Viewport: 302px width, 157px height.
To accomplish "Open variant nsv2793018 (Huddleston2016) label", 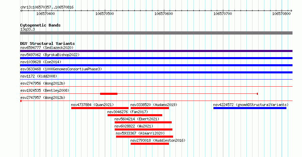I will point(158,140).
